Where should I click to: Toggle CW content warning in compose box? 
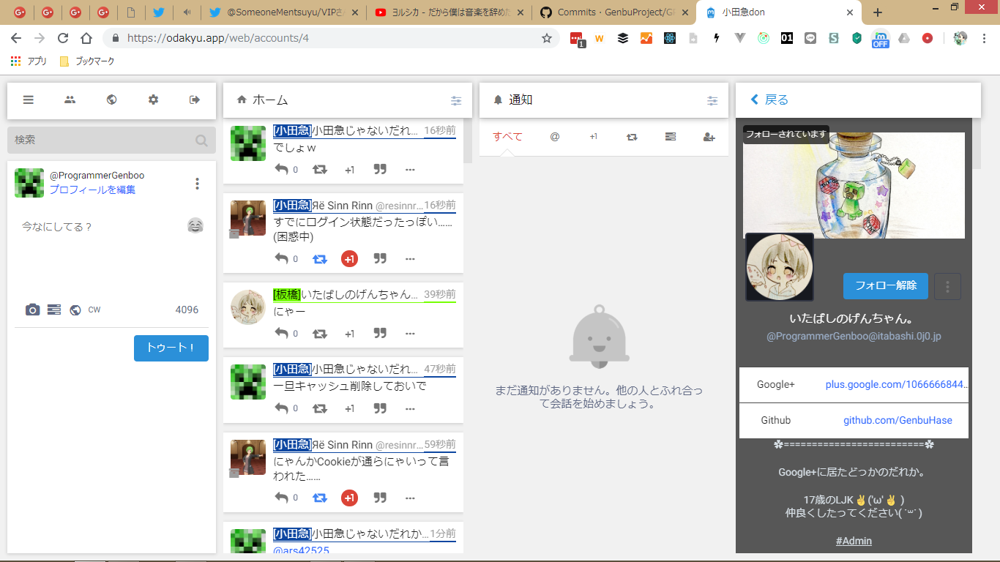(94, 310)
